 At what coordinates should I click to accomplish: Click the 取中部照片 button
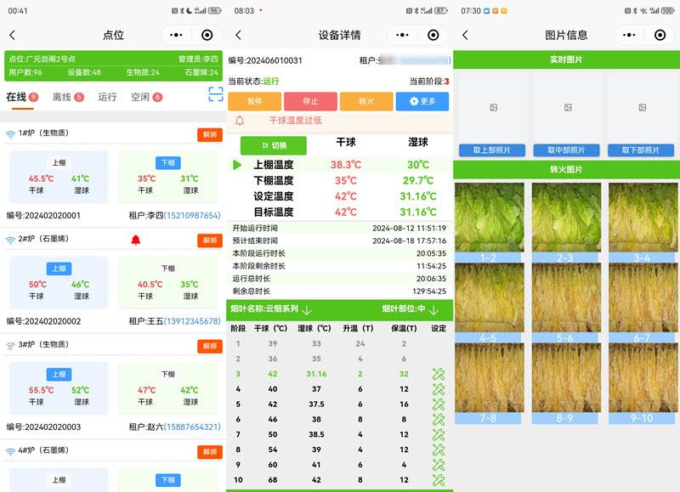[x=566, y=150]
